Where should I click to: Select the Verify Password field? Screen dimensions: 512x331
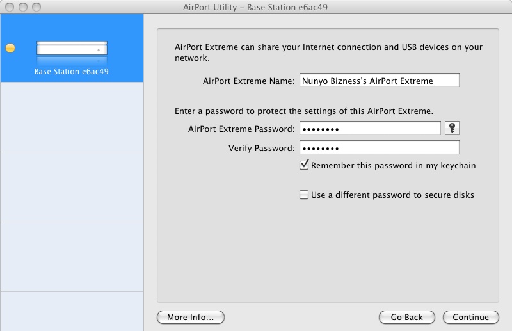pos(380,148)
